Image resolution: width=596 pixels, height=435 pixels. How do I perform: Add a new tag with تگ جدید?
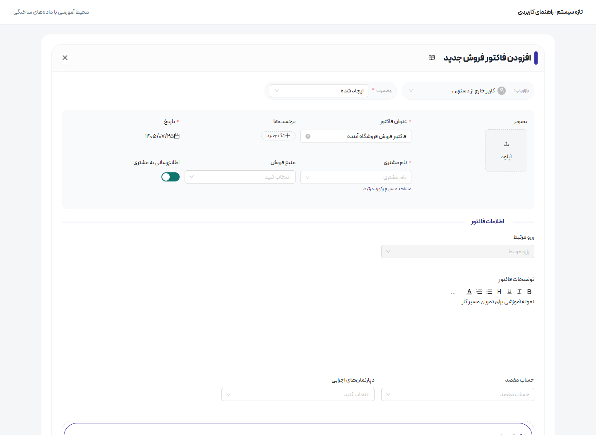(278, 136)
